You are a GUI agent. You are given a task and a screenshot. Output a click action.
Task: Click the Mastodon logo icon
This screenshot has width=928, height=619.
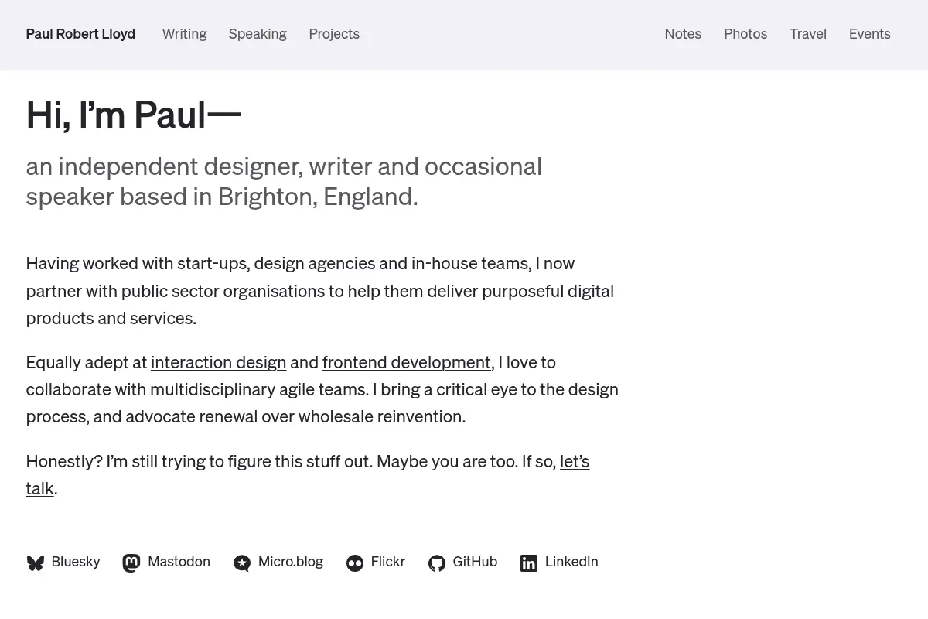point(131,563)
